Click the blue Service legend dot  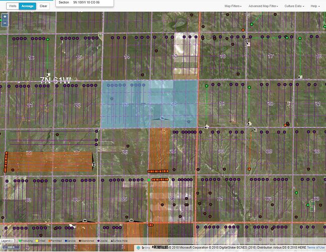(x=66, y=241)
